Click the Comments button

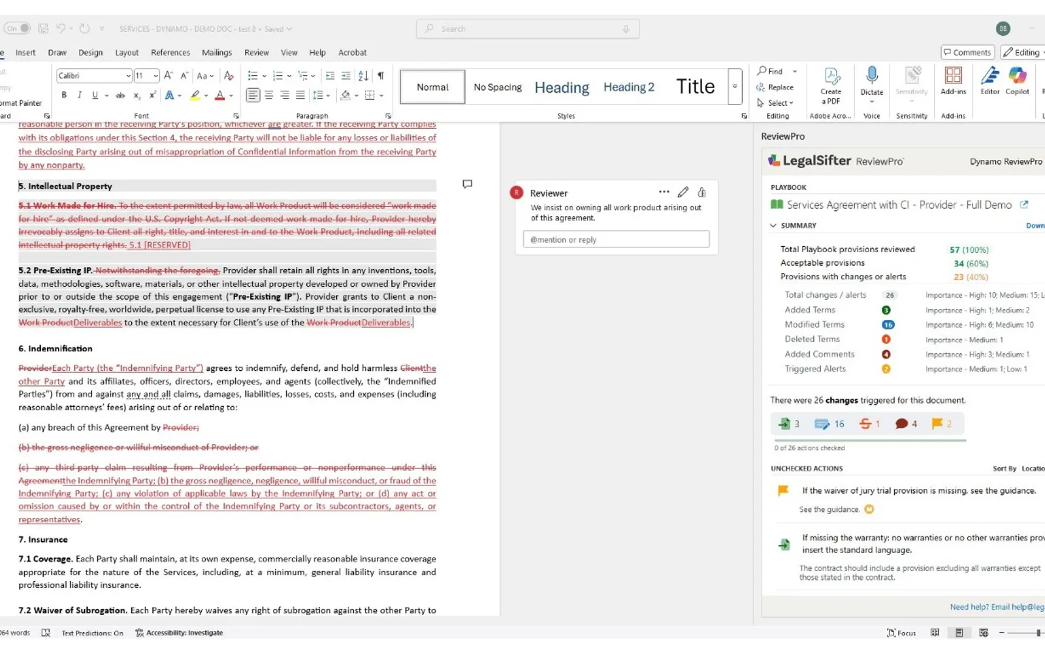click(967, 52)
